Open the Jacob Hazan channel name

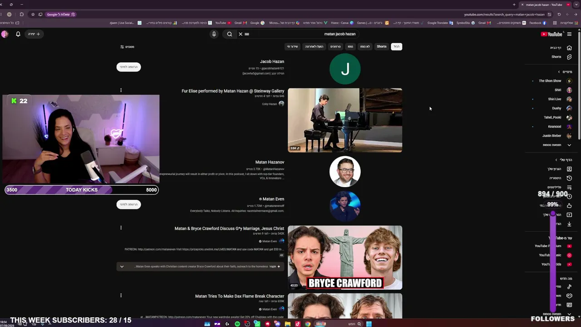(272, 61)
